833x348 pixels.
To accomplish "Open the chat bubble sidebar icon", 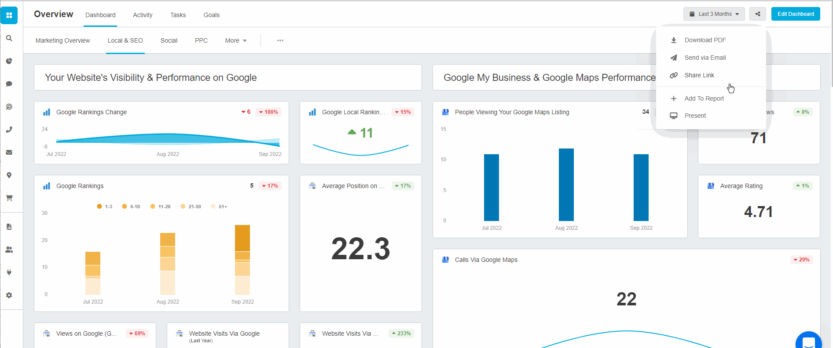I will pos(9,84).
